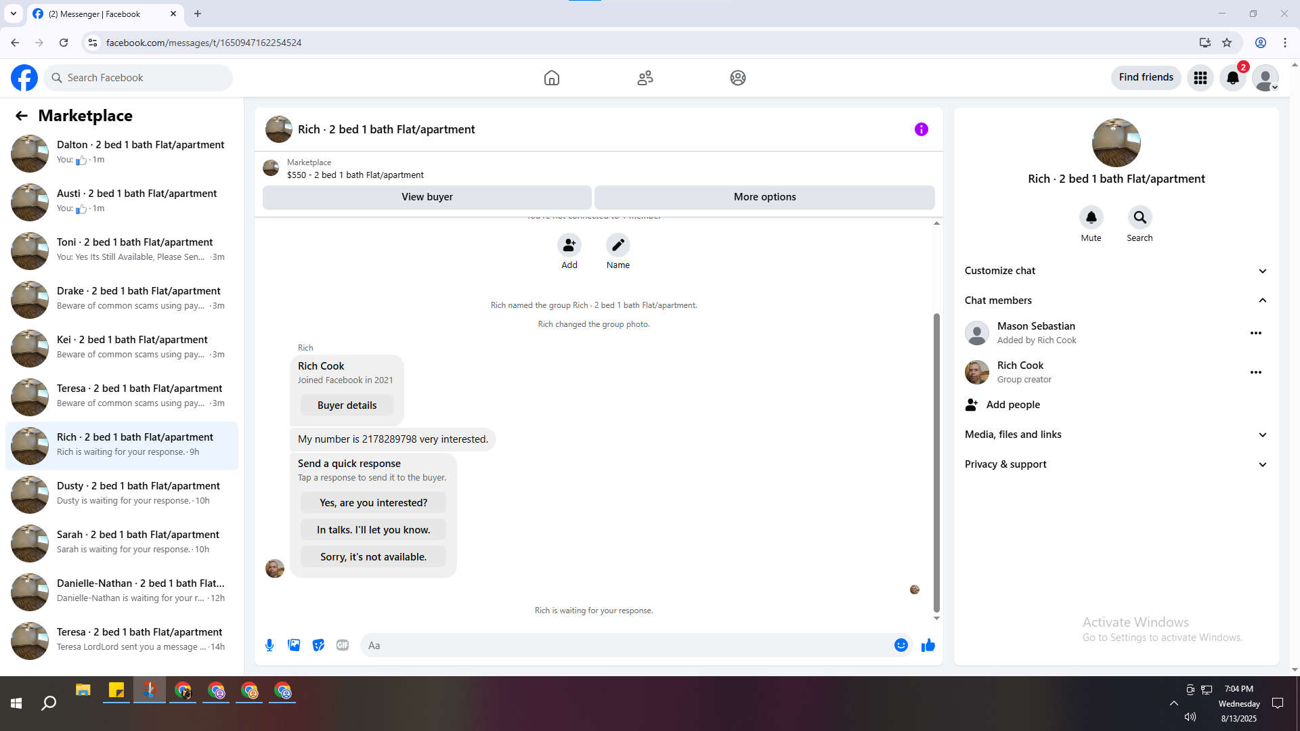Open the sticker picker icon

[318, 645]
